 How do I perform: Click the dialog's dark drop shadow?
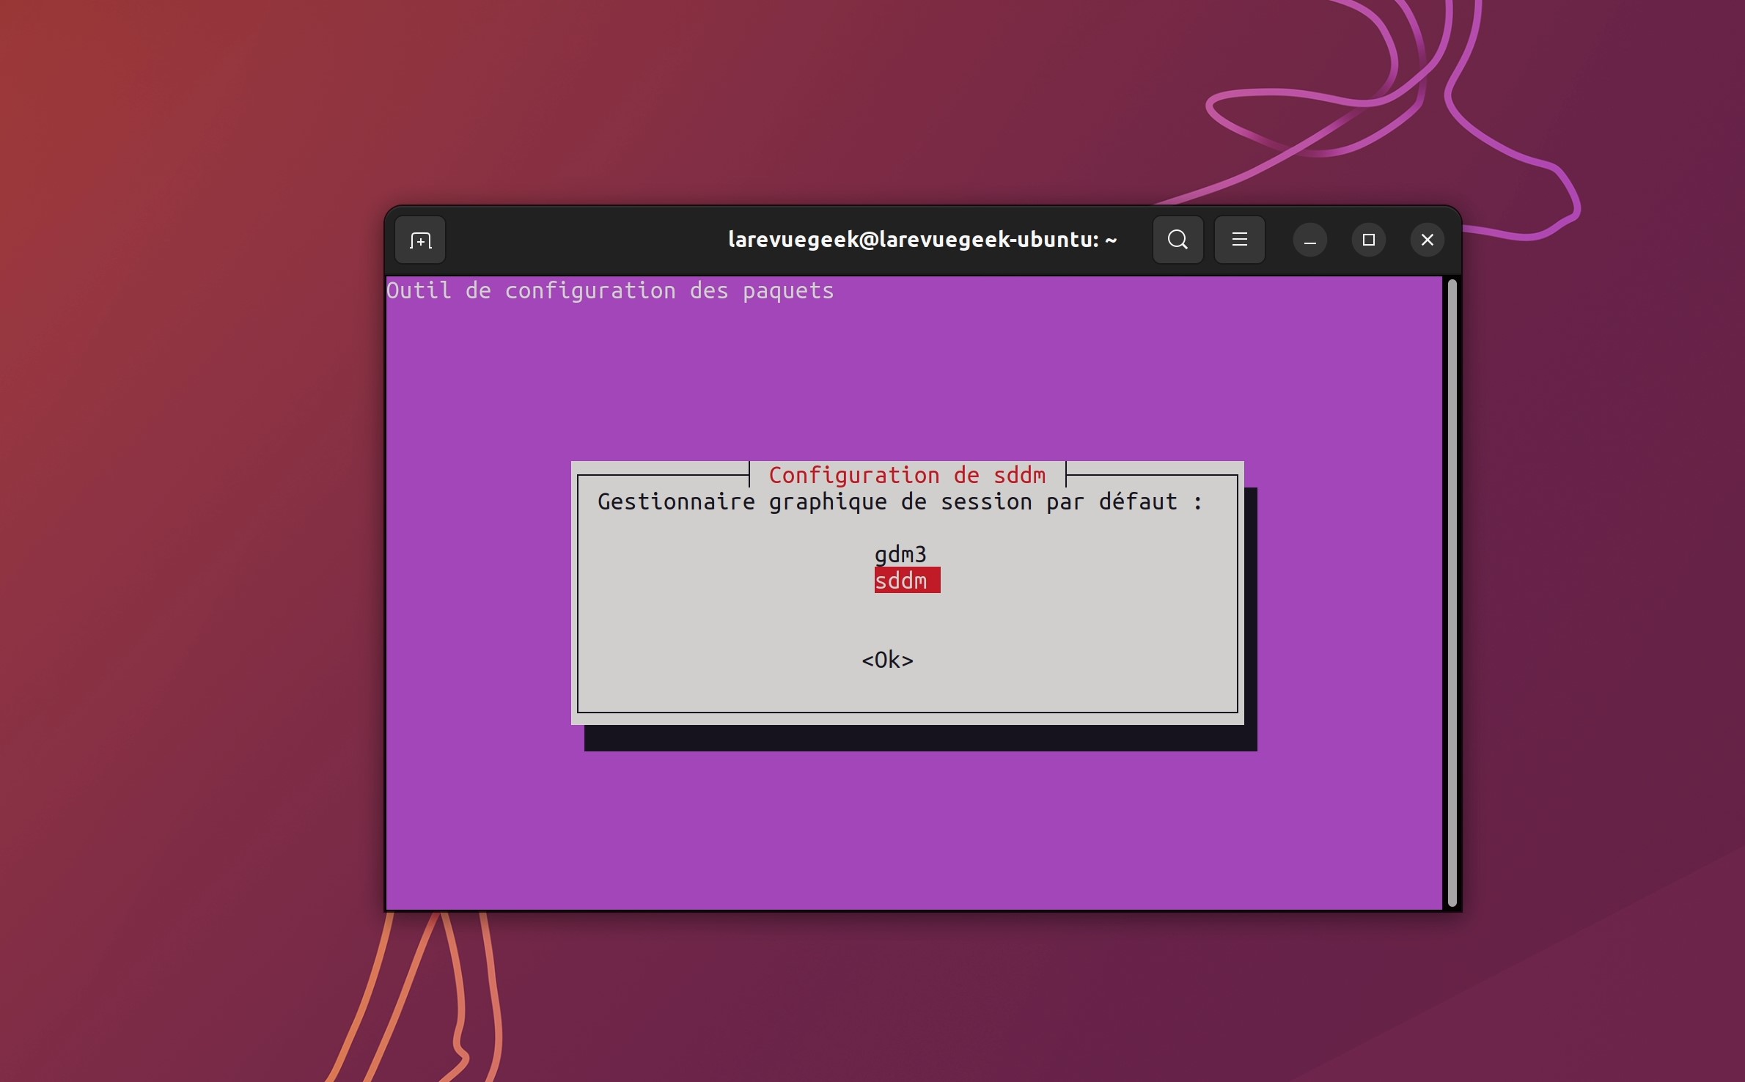point(920,738)
